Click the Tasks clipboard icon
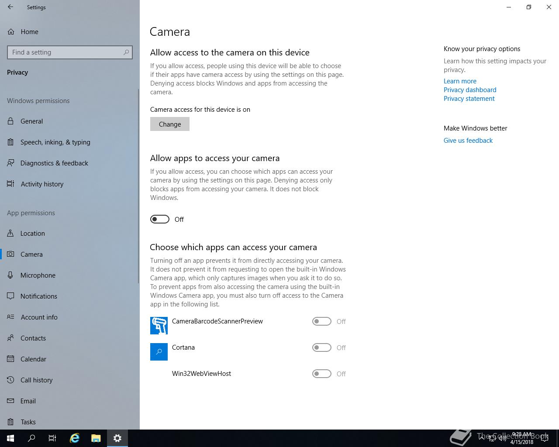This screenshot has width=559, height=447. (11, 422)
